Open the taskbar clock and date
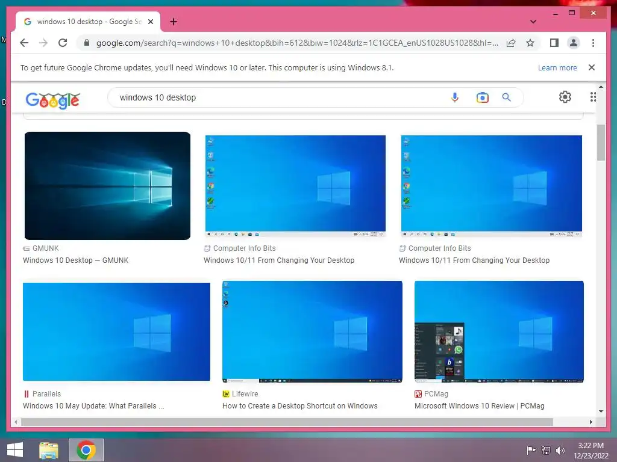The height and width of the screenshot is (462, 617). click(x=591, y=451)
